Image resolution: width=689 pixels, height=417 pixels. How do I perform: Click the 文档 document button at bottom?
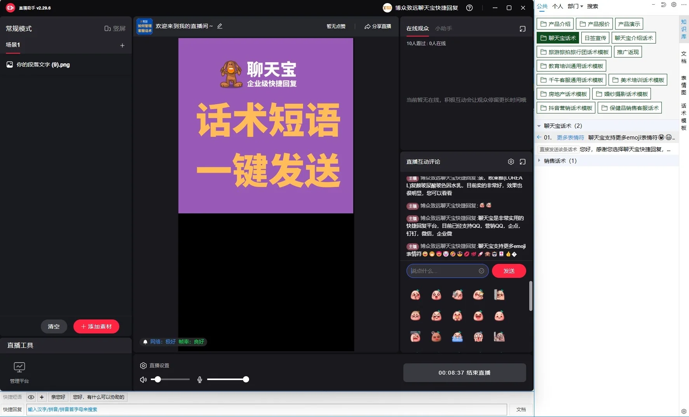pos(521,410)
